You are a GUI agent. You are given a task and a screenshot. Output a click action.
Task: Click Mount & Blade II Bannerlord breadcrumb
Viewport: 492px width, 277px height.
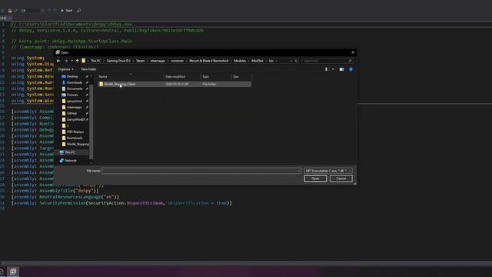(208, 61)
